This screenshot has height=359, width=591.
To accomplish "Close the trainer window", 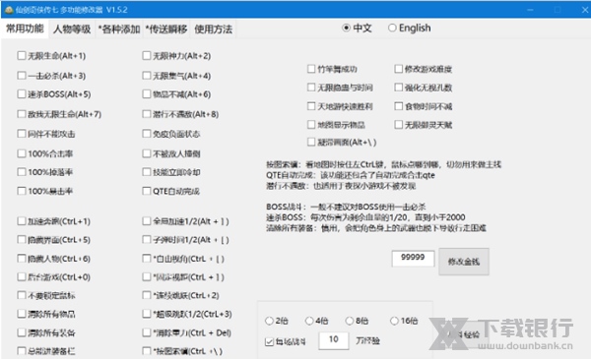I will 584,10.
